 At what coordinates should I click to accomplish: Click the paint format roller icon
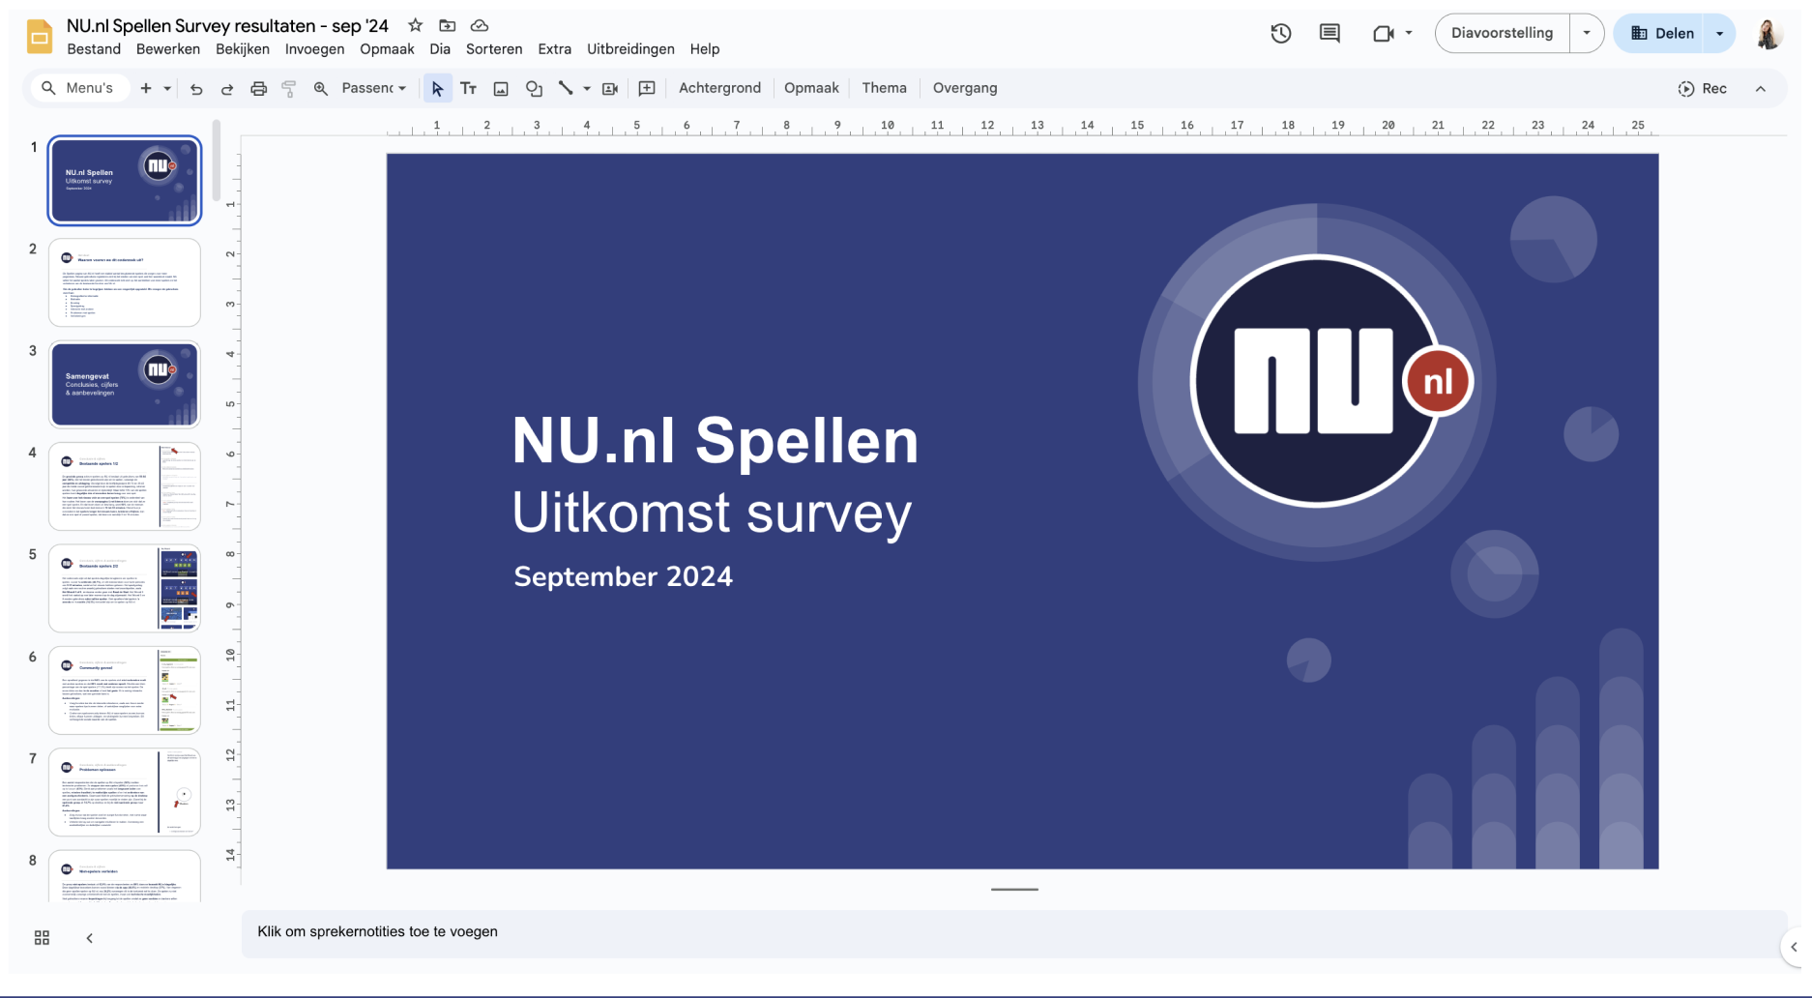289,88
